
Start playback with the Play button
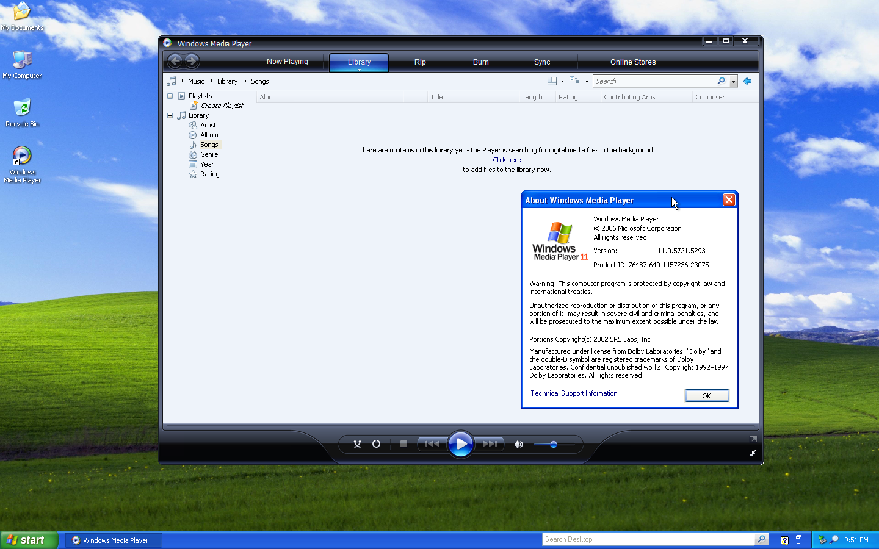(461, 444)
